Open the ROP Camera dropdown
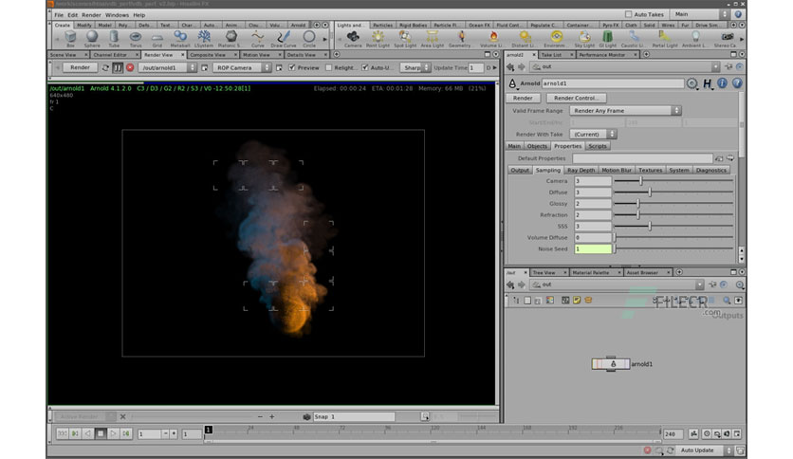This screenshot has height=459, width=793. click(242, 67)
